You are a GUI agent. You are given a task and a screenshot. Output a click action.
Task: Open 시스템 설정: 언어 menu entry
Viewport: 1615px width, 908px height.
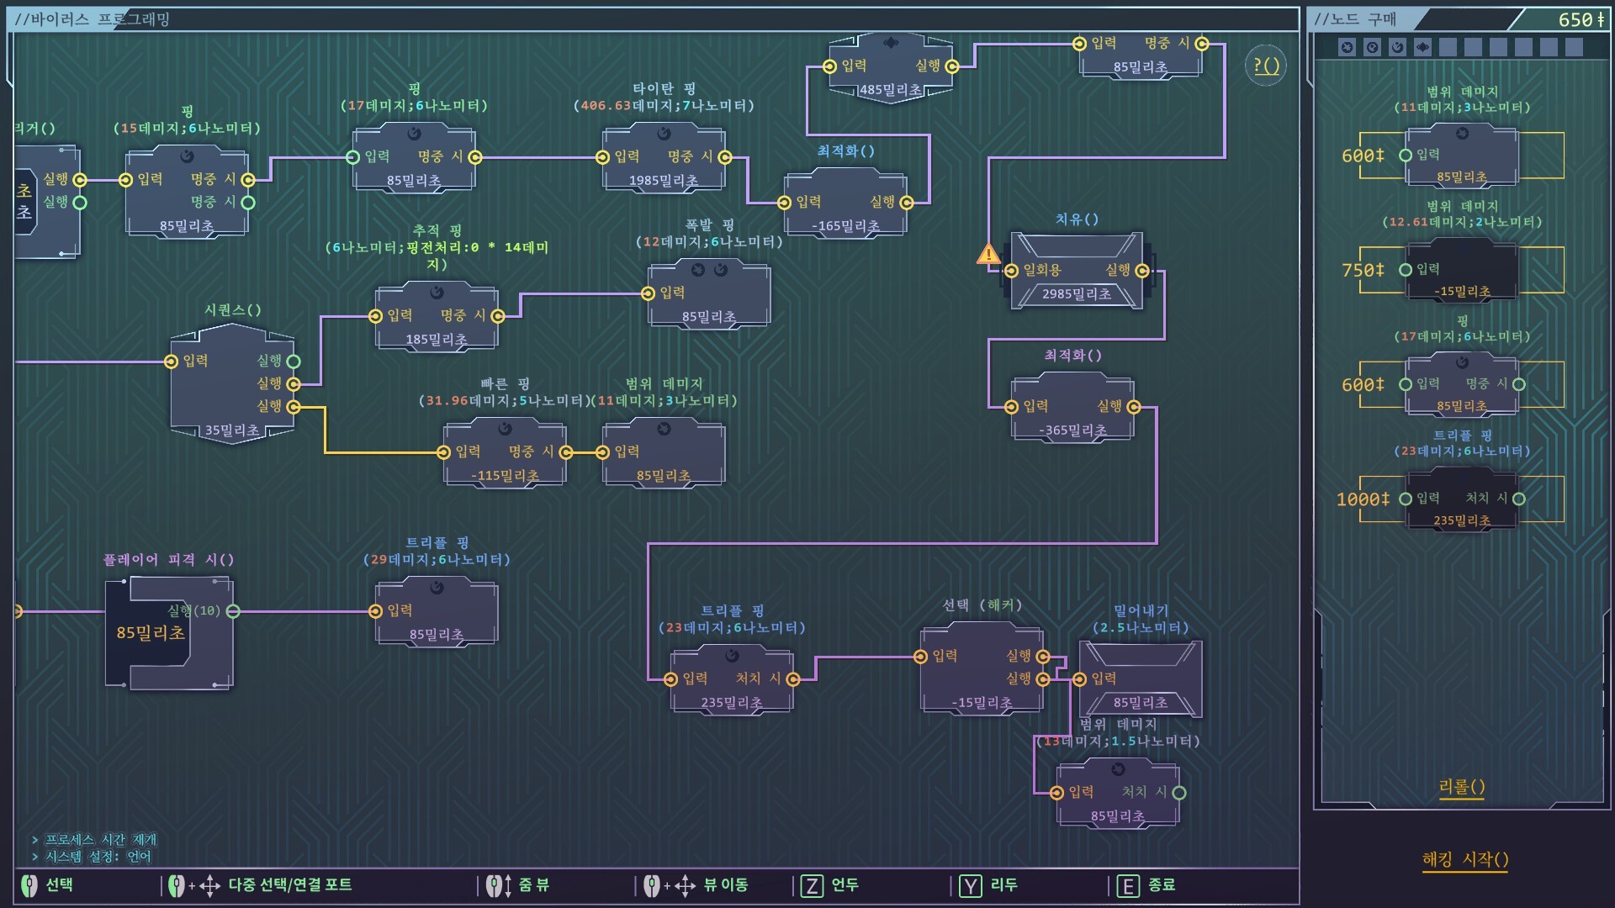98,856
